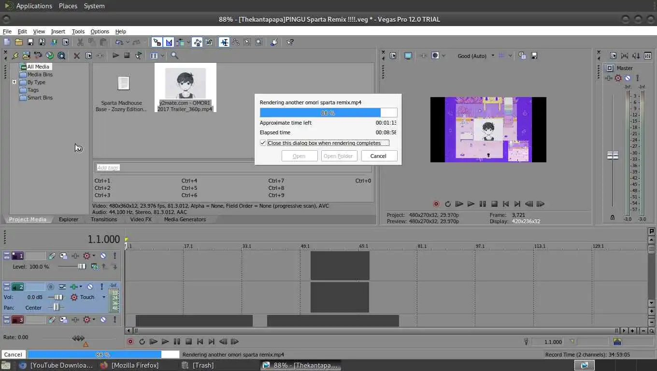The width and height of the screenshot is (657, 371).
Task: Click Open Folder in render dialog
Action: [339, 156]
